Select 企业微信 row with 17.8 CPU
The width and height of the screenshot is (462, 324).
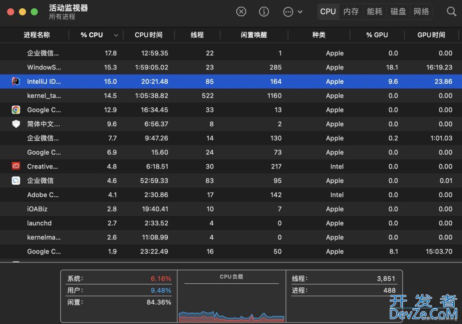(x=231, y=53)
